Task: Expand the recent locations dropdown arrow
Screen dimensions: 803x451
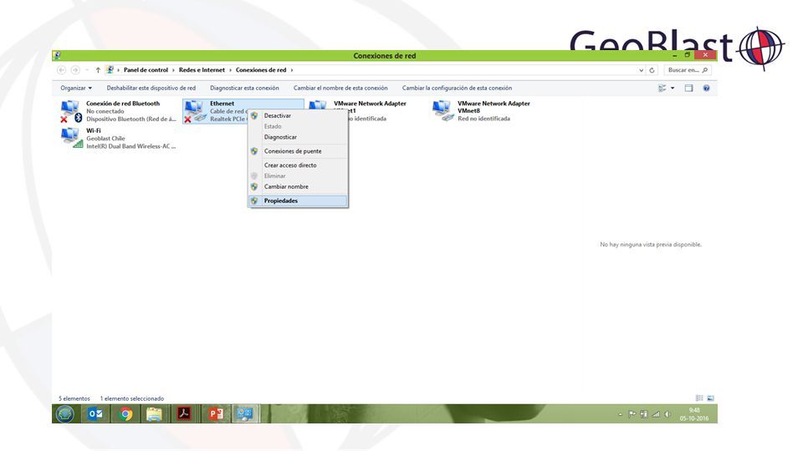Action: tap(86, 70)
